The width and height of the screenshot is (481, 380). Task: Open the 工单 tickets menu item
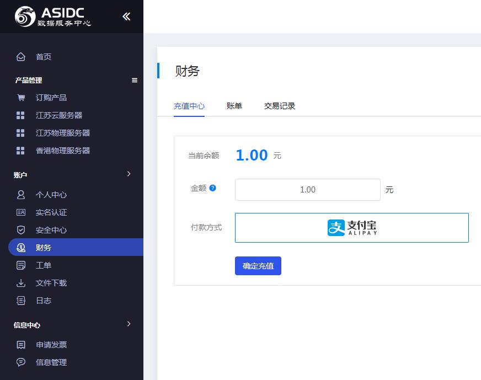click(44, 265)
